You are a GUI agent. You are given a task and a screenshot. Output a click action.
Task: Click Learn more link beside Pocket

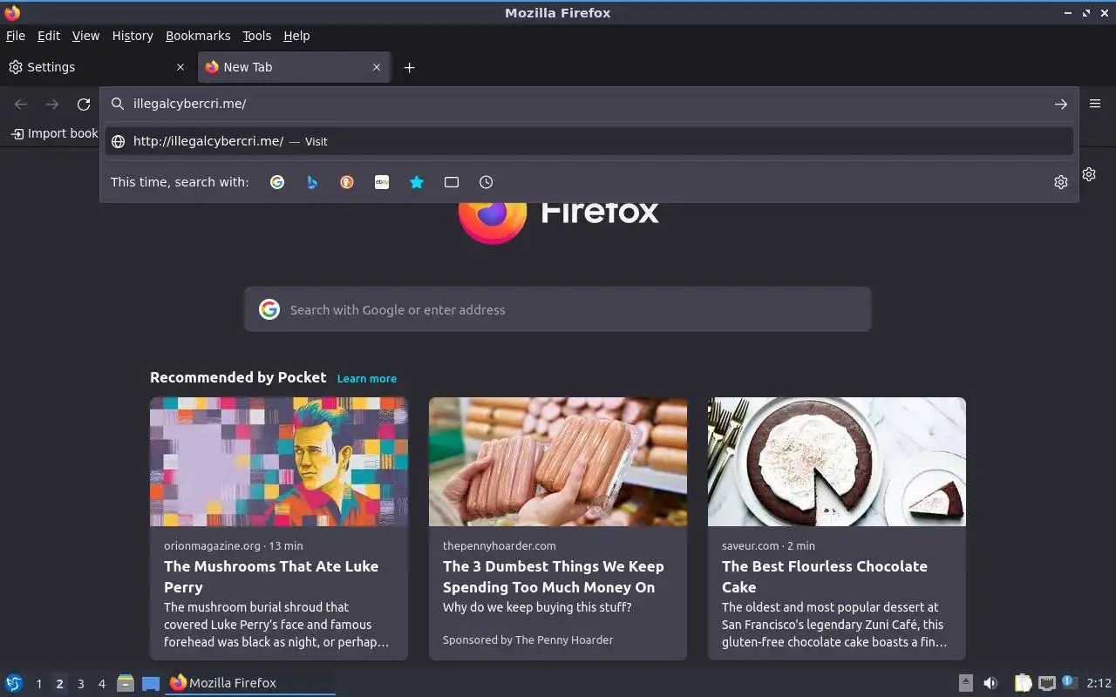[x=367, y=378]
